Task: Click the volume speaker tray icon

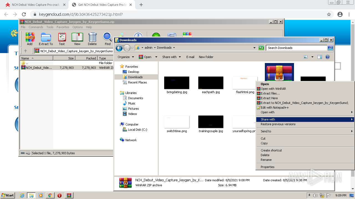Action: (x=315, y=195)
